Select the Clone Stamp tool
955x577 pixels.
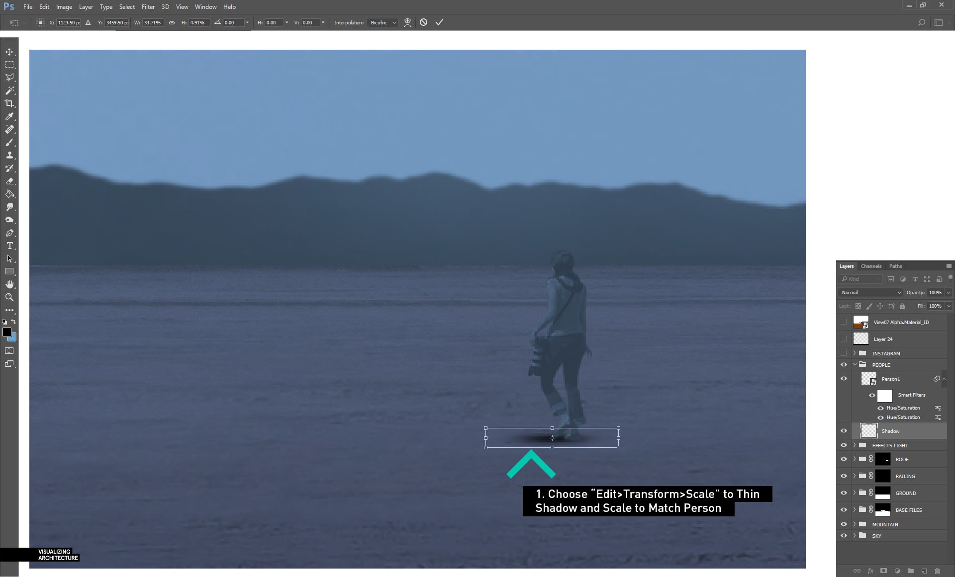9,155
